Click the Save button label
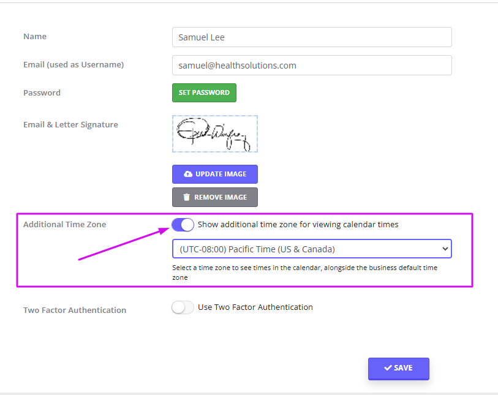498x395 pixels. [403, 368]
